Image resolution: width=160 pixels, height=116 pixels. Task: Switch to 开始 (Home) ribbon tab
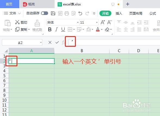coord(105,13)
